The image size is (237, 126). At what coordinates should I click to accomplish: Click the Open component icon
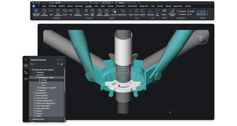pos(51,12)
